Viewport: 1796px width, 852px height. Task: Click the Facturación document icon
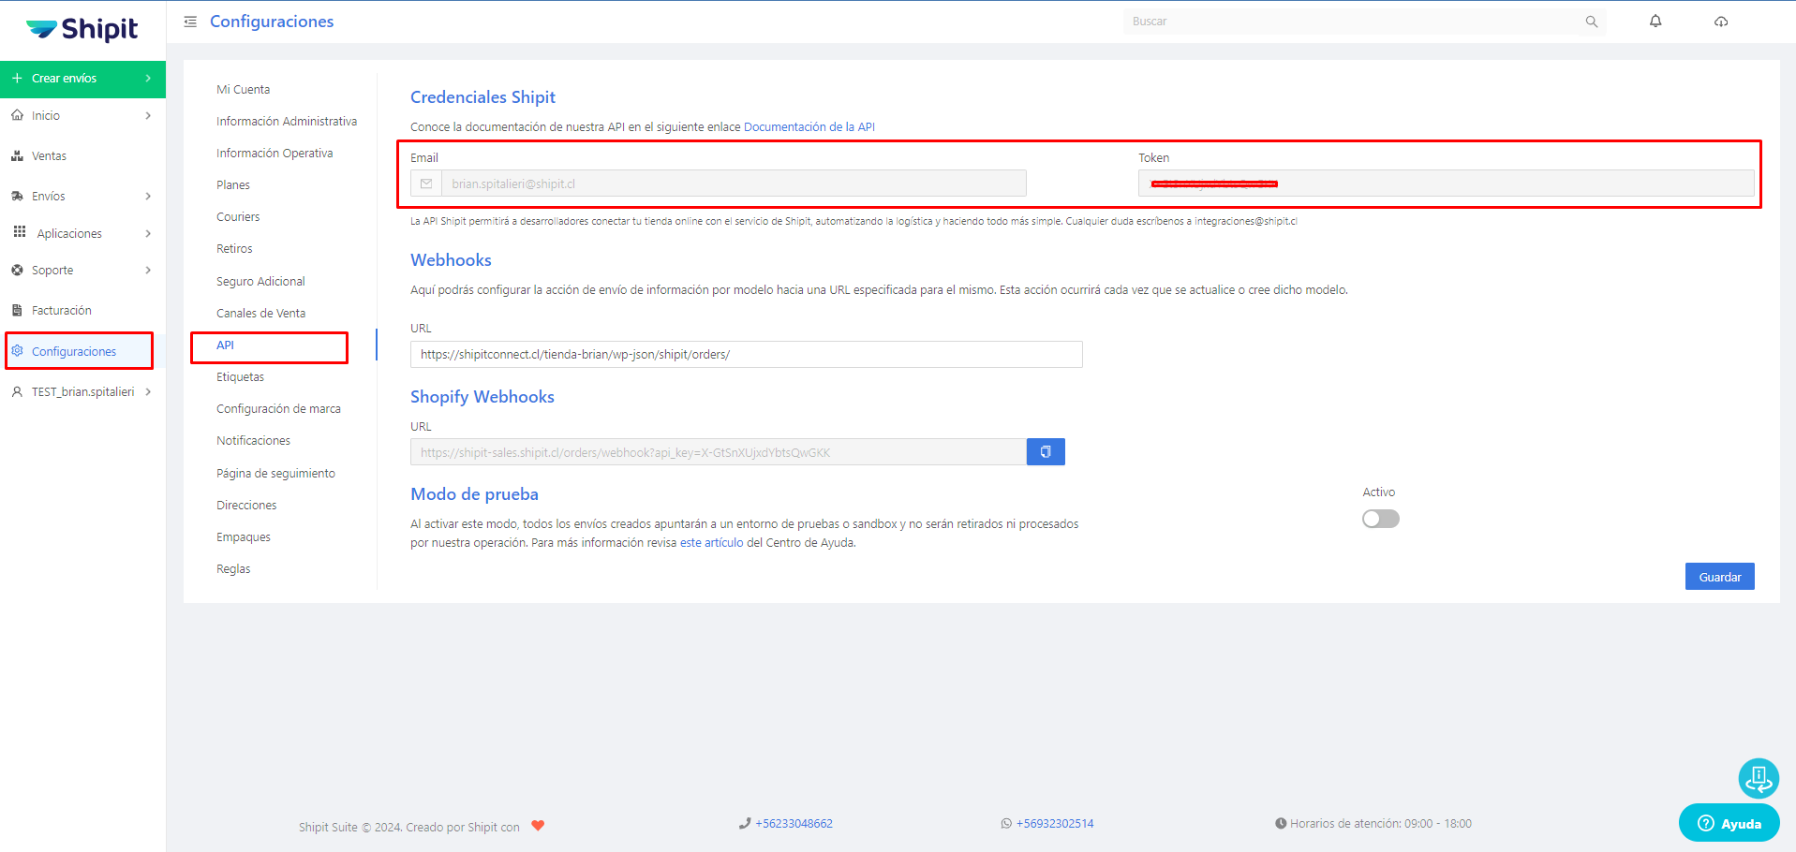pyautogui.click(x=17, y=310)
